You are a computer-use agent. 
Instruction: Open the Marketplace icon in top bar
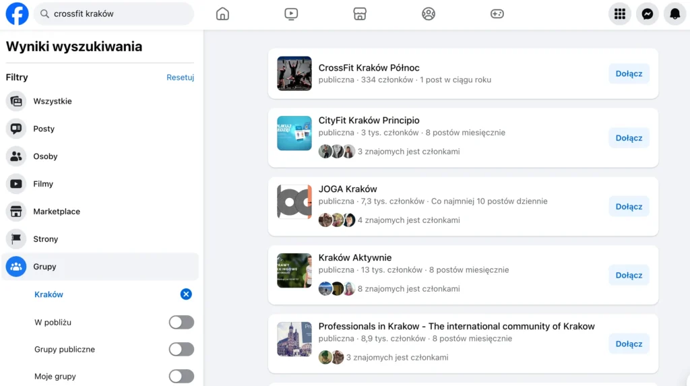pos(360,13)
